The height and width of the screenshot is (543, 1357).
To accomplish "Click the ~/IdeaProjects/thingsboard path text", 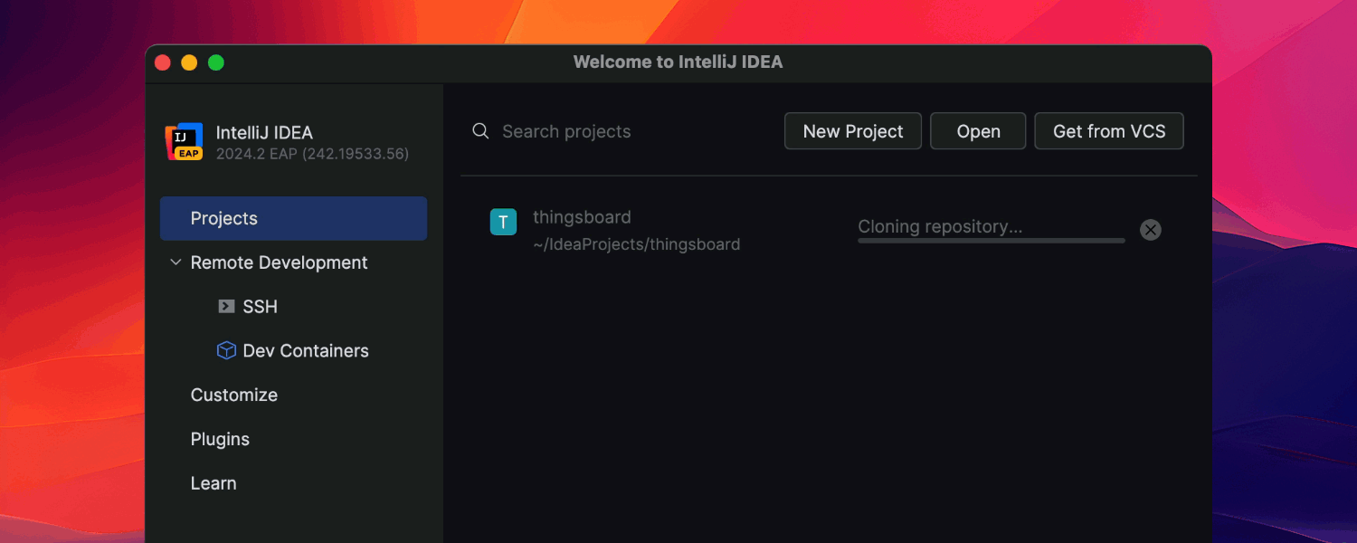I will [637, 244].
